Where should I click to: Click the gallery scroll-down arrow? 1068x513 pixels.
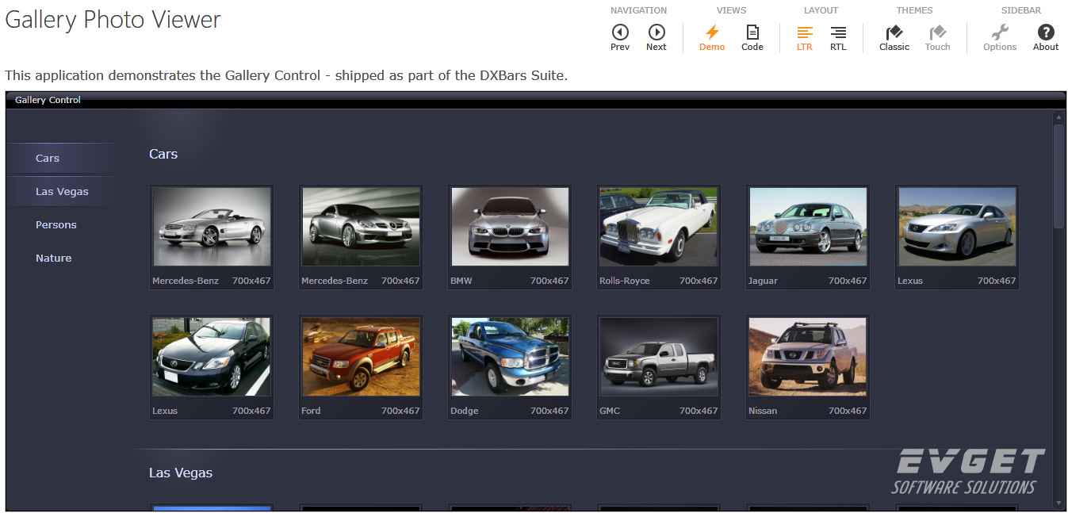[x=1058, y=503]
